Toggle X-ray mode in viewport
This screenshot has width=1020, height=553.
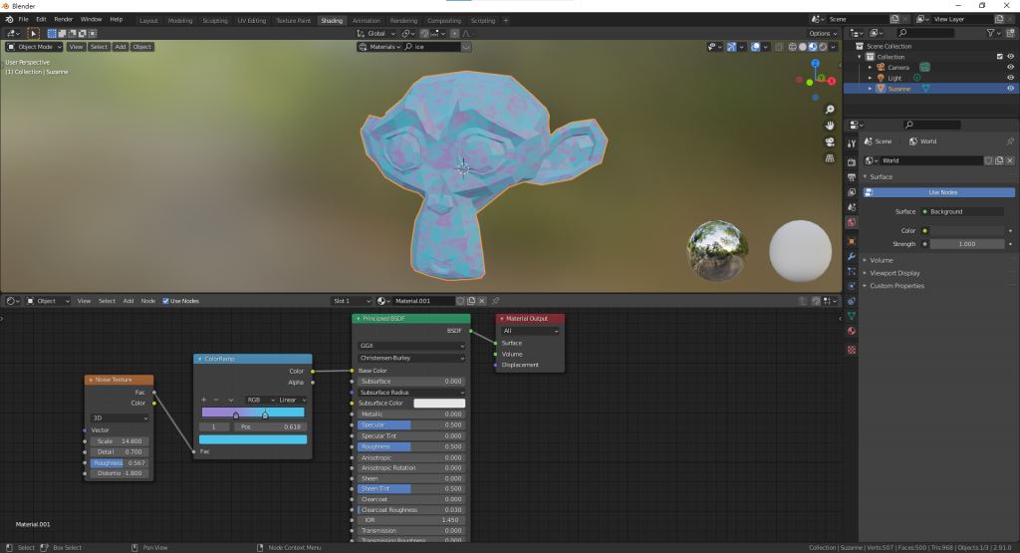tap(779, 47)
